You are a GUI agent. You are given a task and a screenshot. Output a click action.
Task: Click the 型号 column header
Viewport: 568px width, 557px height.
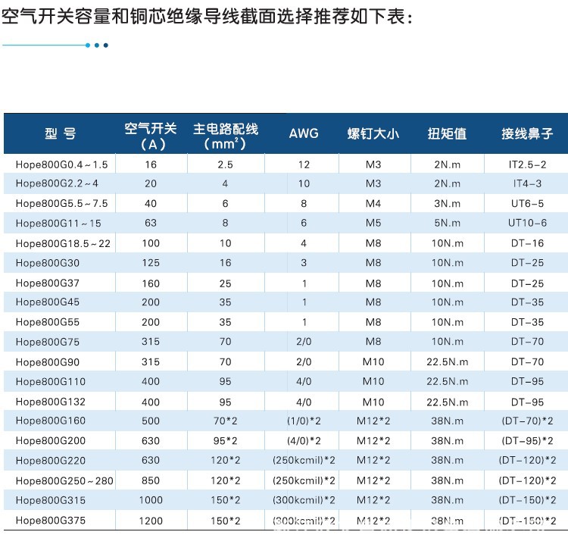(x=61, y=134)
